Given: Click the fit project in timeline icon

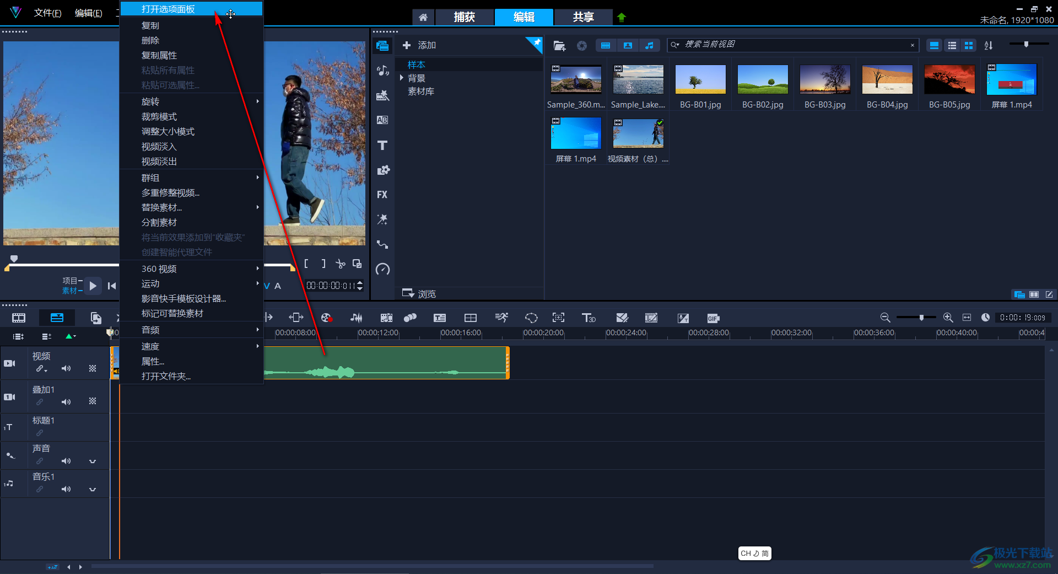Looking at the screenshot, I should coord(967,317).
